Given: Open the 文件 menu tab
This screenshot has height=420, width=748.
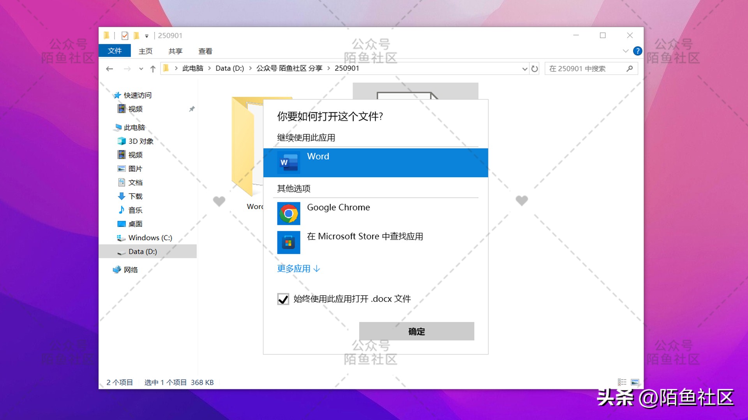Looking at the screenshot, I should pyautogui.click(x=115, y=51).
